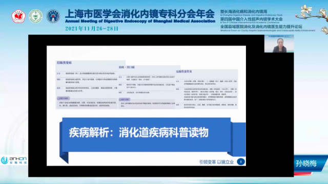The image size is (328, 184).
Task: Click the purple tag in 结肠黑变病 card
Action: [x=64, y=98]
